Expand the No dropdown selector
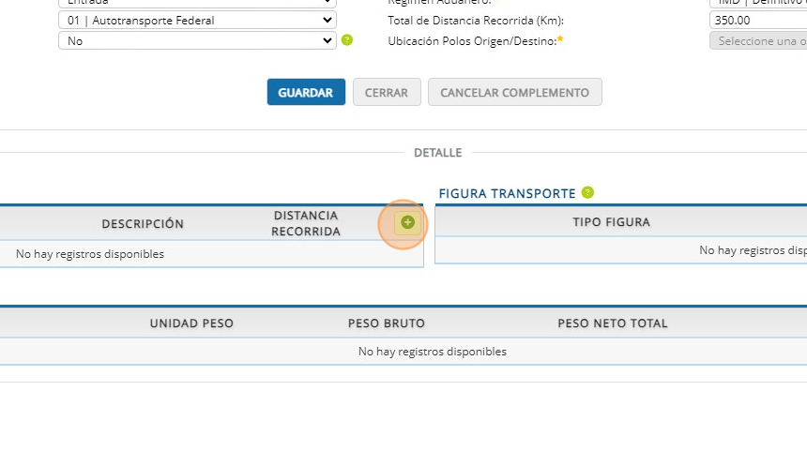Viewport: 807px width, 451px height. pyautogui.click(x=197, y=40)
